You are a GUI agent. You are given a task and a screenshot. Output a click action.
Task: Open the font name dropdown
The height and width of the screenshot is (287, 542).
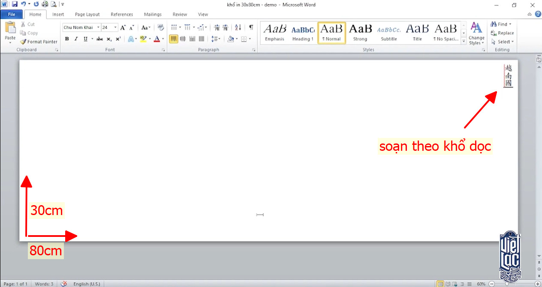tap(98, 27)
